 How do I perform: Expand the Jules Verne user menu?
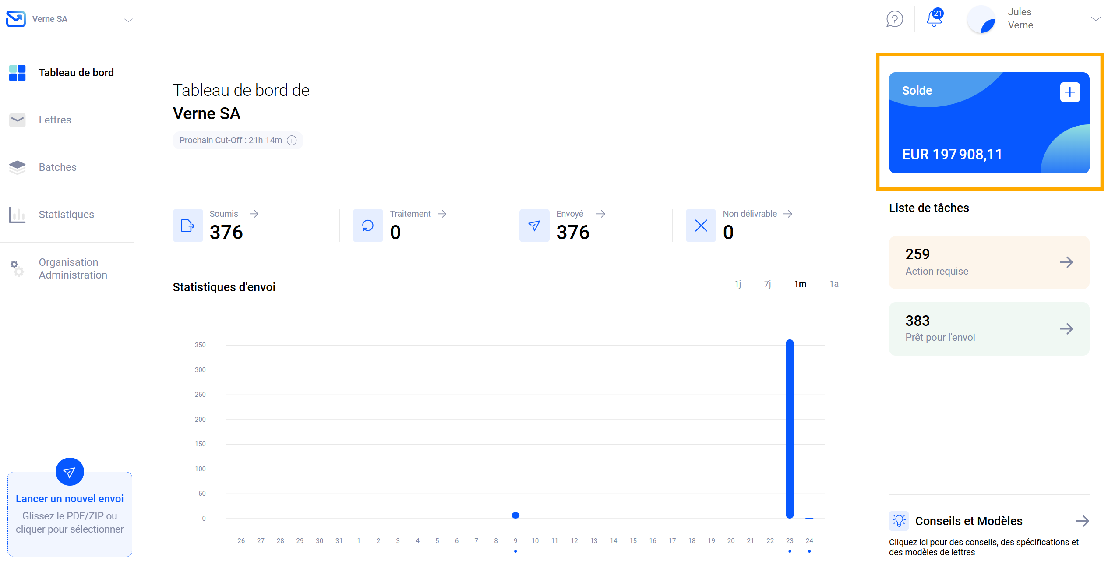tap(1095, 19)
